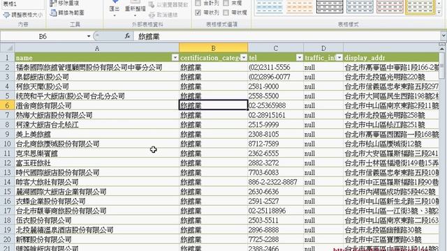
Task: Select column C header
Action: (275, 48)
